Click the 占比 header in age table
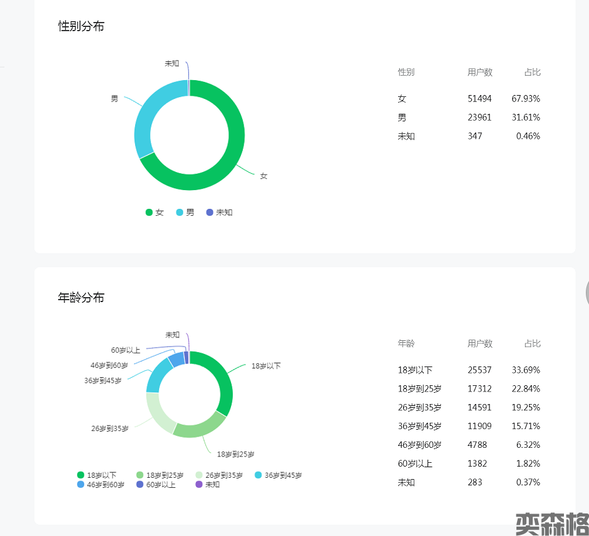Screen dimensions: 589x536 [x=532, y=344]
